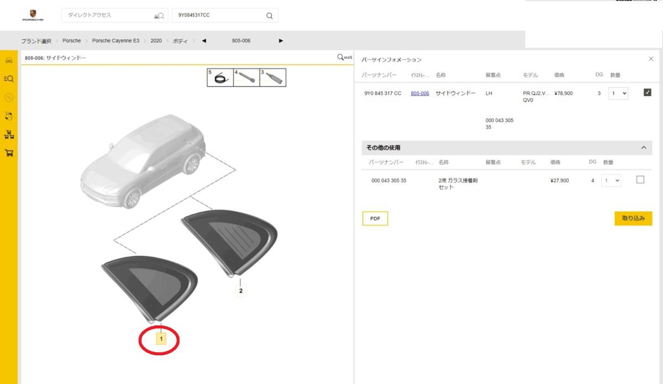Screen dimensions: 663x384
Task: Collapse the その他の使用 section
Action: [x=643, y=148]
